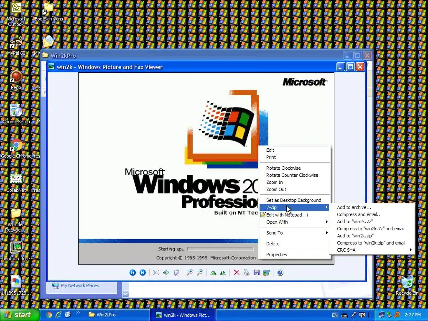Image resolution: width=428 pixels, height=321 pixels.
Task: Choose Zoom In in context menu
Action: [x=295, y=182]
